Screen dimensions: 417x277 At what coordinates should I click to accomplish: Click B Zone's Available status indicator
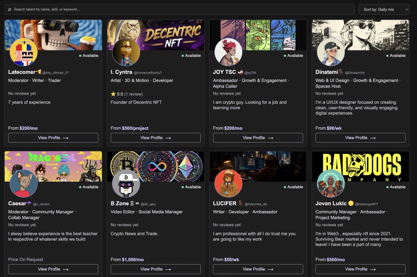tap(191, 187)
